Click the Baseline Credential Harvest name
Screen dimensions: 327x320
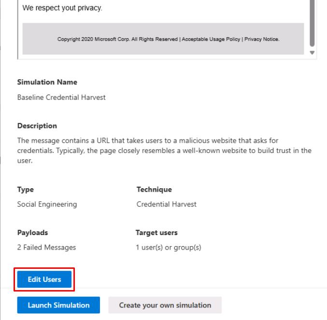61,97
